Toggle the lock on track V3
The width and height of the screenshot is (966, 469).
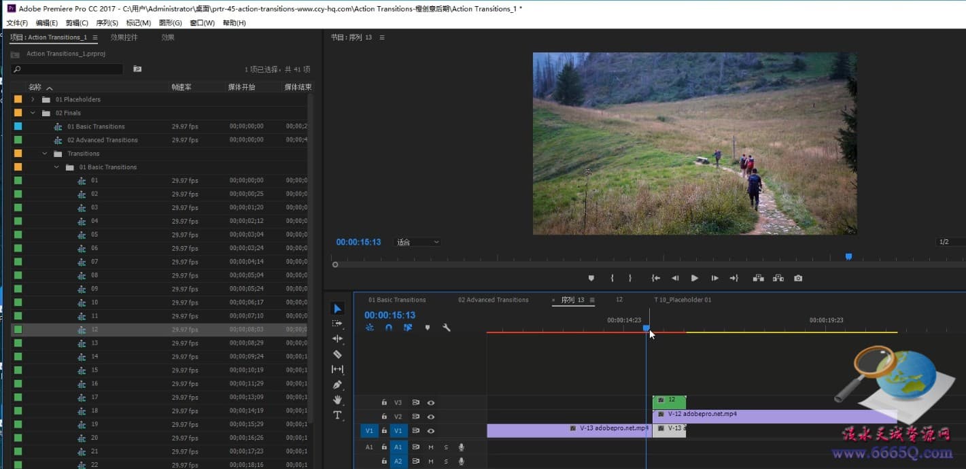[384, 402]
